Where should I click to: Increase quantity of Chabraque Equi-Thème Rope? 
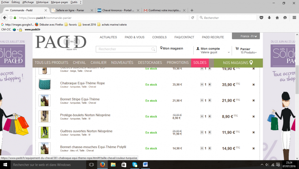pyautogui.click(x=210, y=84)
